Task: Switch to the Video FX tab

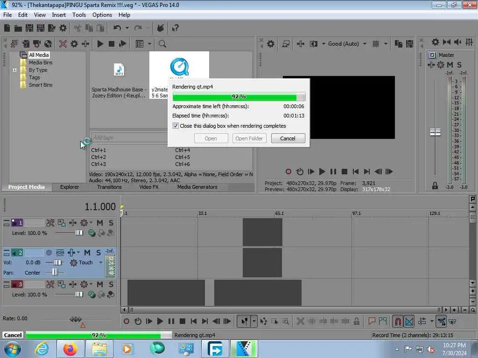Action: pos(149,187)
